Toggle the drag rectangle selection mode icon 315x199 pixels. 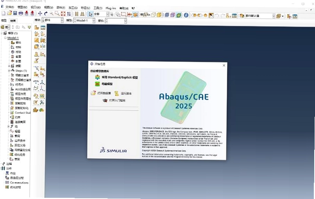[x=123, y=14]
